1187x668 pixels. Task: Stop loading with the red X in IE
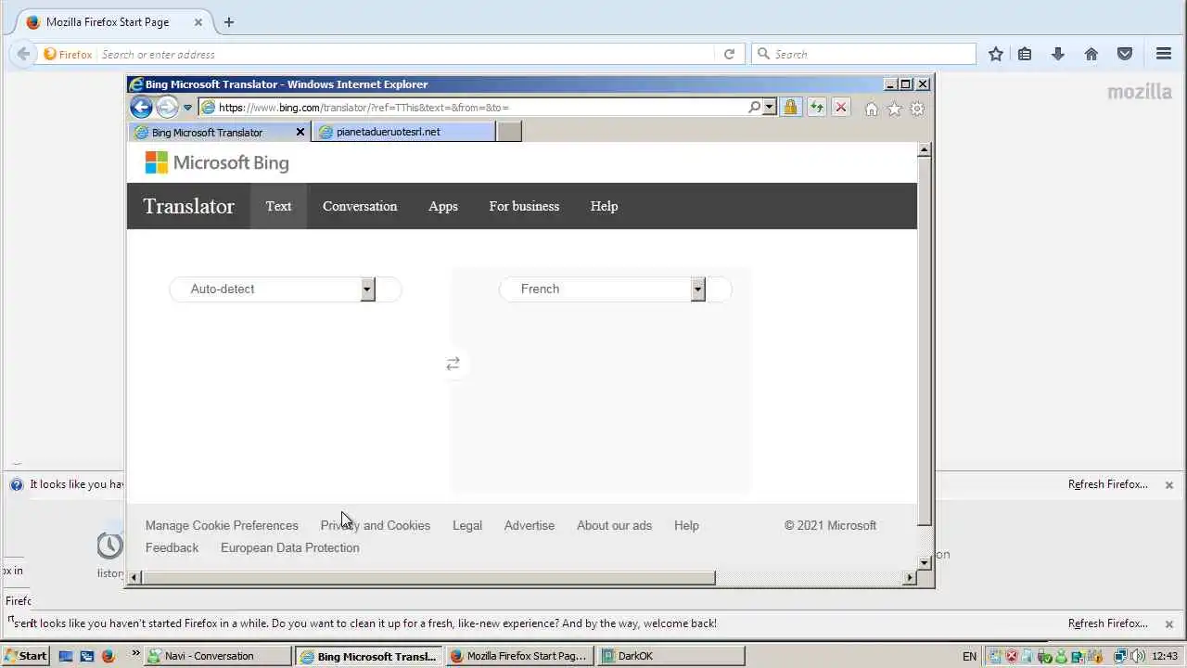[x=841, y=108]
